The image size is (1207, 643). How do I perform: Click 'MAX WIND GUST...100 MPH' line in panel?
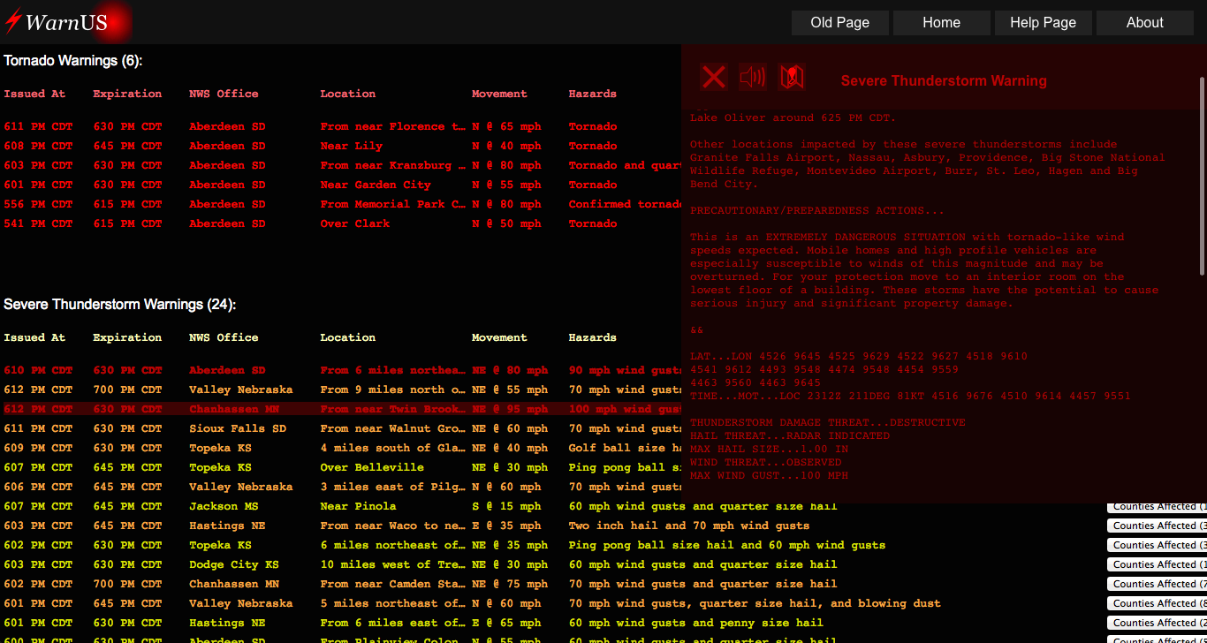click(x=769, y=475)
